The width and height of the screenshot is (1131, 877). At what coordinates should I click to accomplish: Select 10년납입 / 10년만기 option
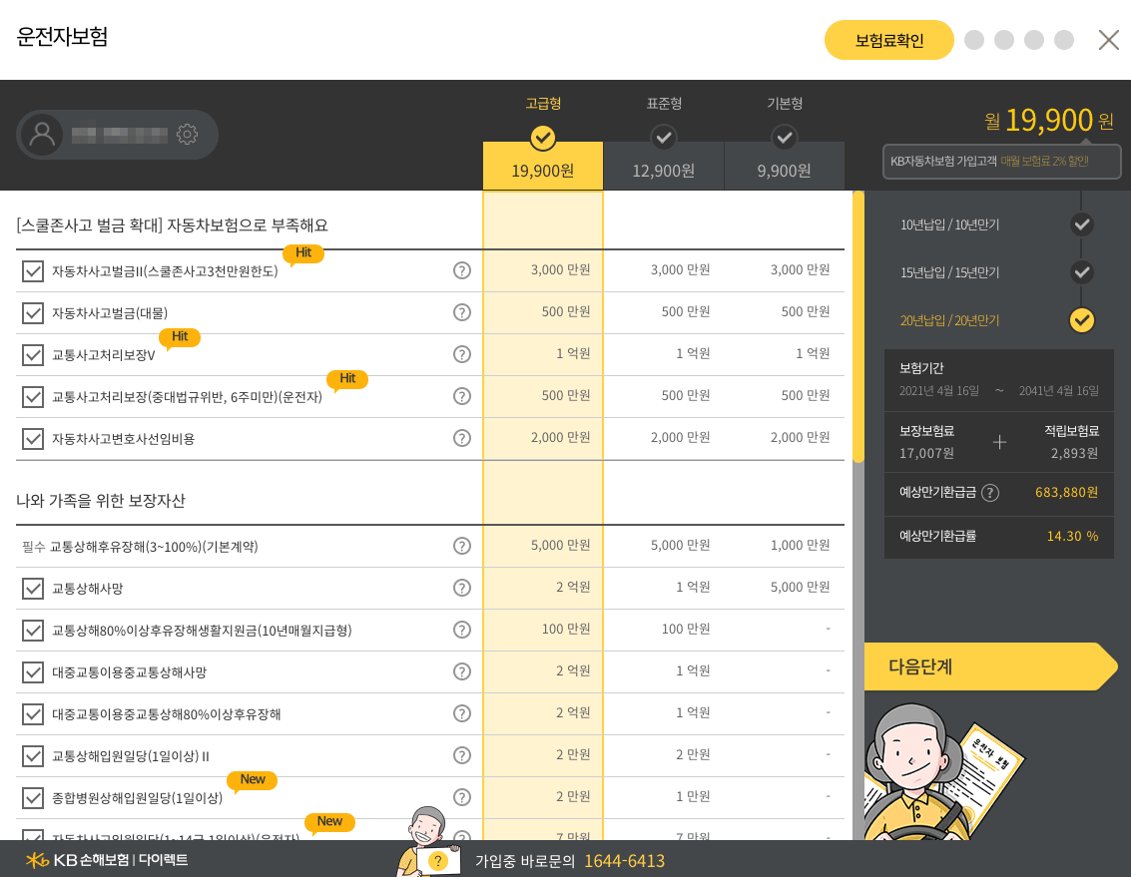tap(1081, 224)
